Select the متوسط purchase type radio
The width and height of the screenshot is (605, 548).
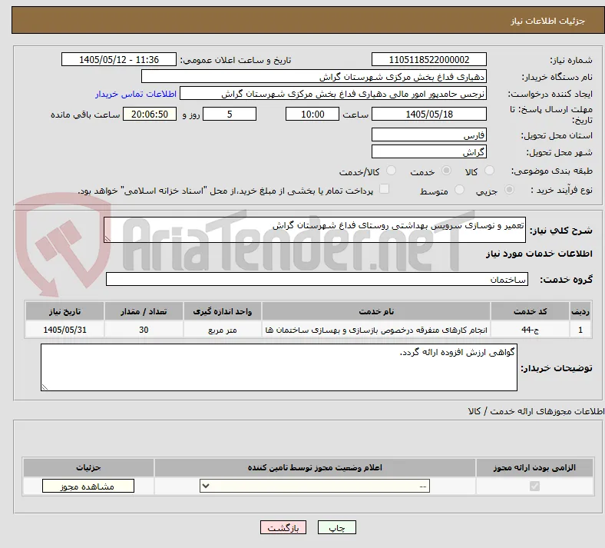(x=459, y=190)
